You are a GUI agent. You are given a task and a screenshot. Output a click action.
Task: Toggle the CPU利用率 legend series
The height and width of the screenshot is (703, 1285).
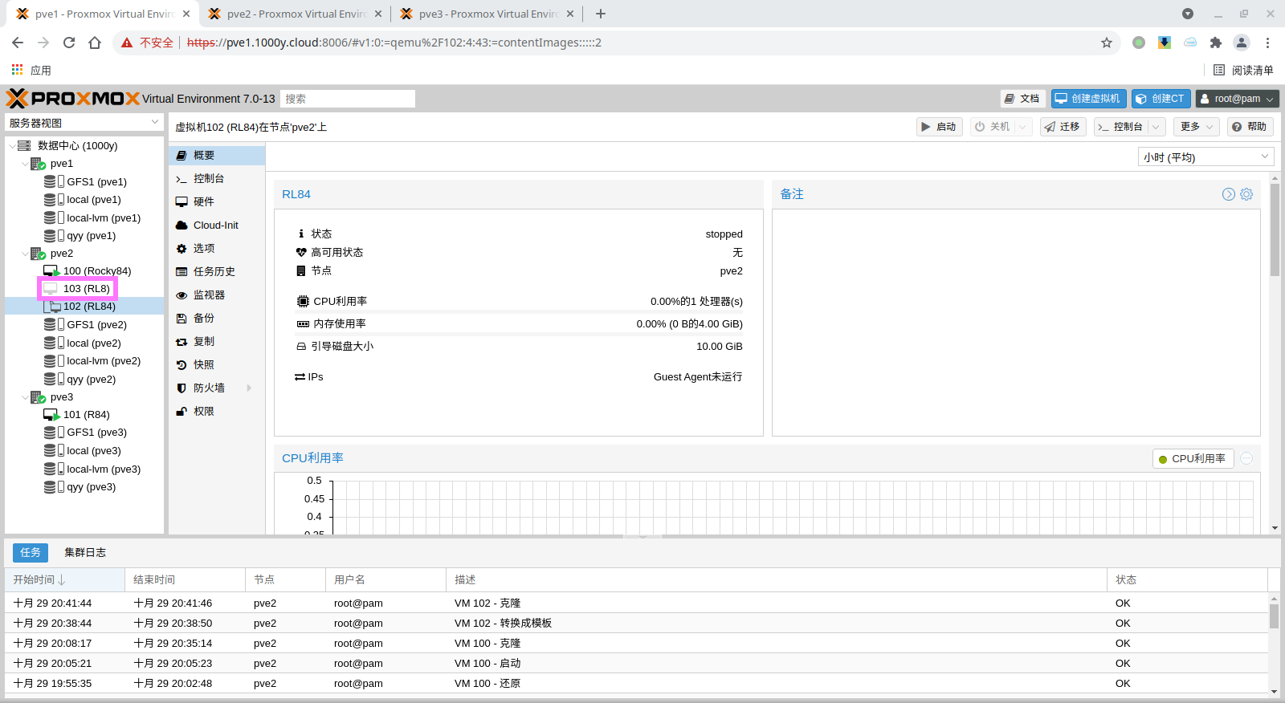(x=1193, y=459)
